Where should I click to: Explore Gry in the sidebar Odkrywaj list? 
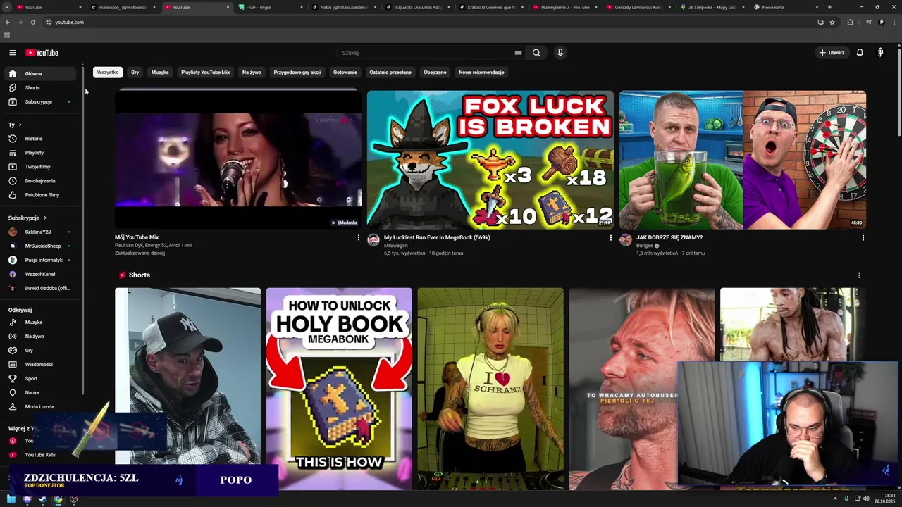[39, 351]
